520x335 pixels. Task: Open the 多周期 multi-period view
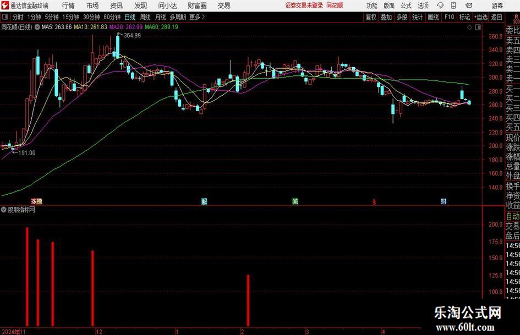pos(178,17)
